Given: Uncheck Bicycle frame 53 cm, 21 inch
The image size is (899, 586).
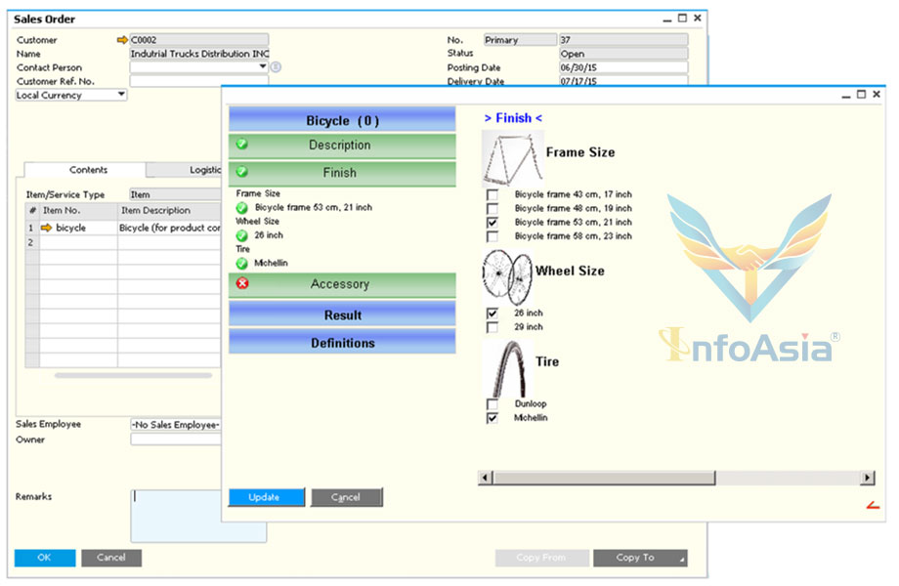Looking at the screenshot, I should coord(492,223).
